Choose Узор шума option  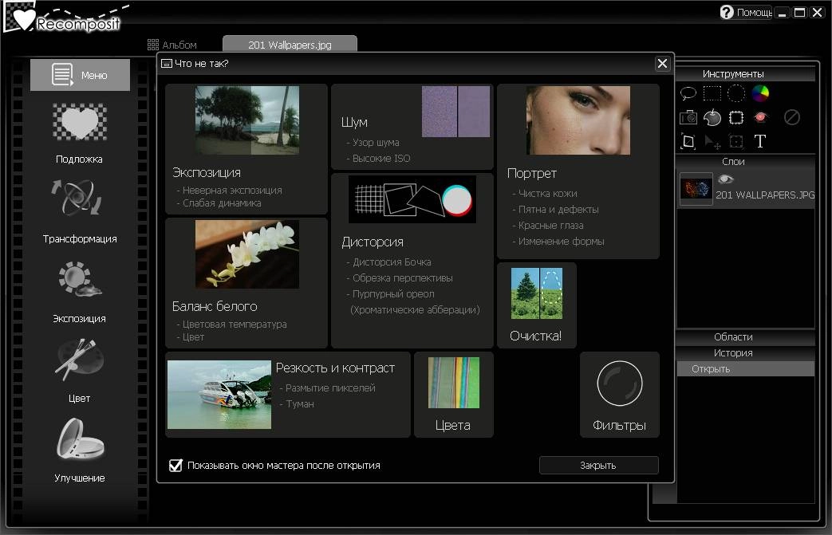376,143
